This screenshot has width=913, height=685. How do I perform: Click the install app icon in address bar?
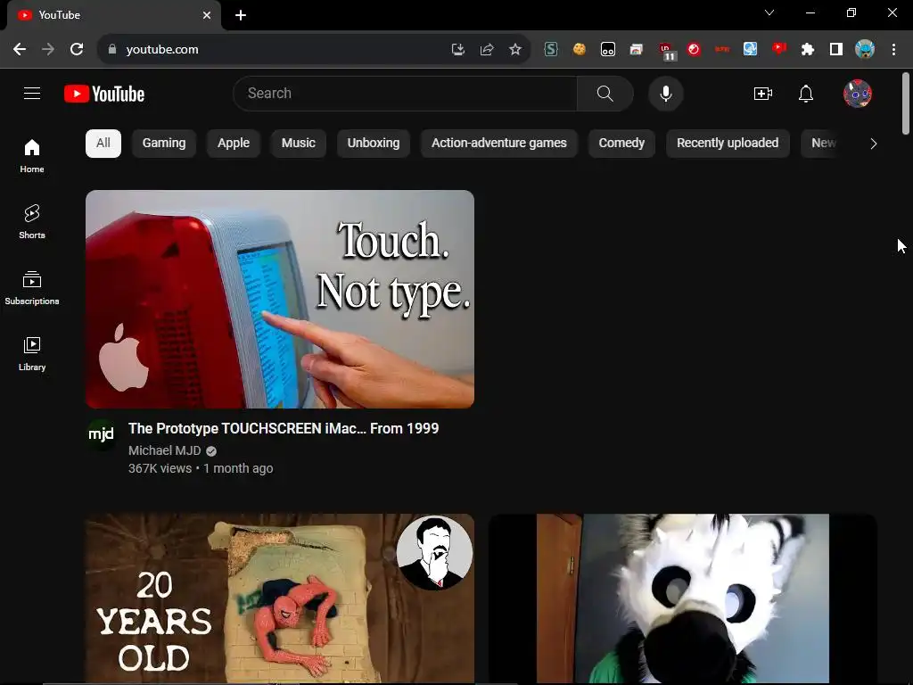click(458, 50)
